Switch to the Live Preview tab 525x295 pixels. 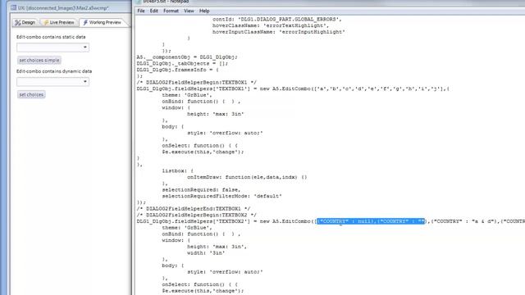[58, 22]
